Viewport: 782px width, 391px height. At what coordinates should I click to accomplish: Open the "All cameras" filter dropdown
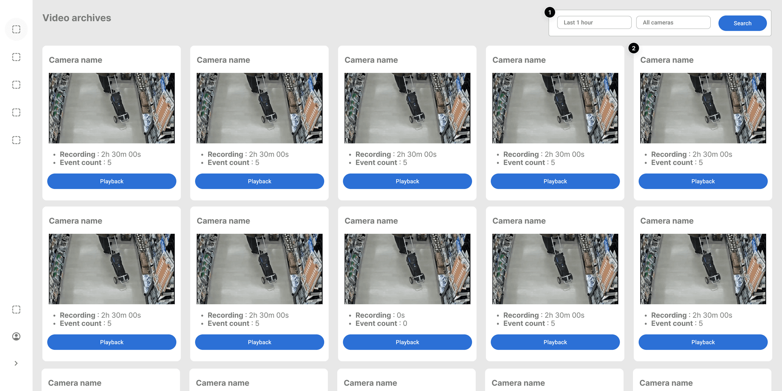tap(673, 22)
